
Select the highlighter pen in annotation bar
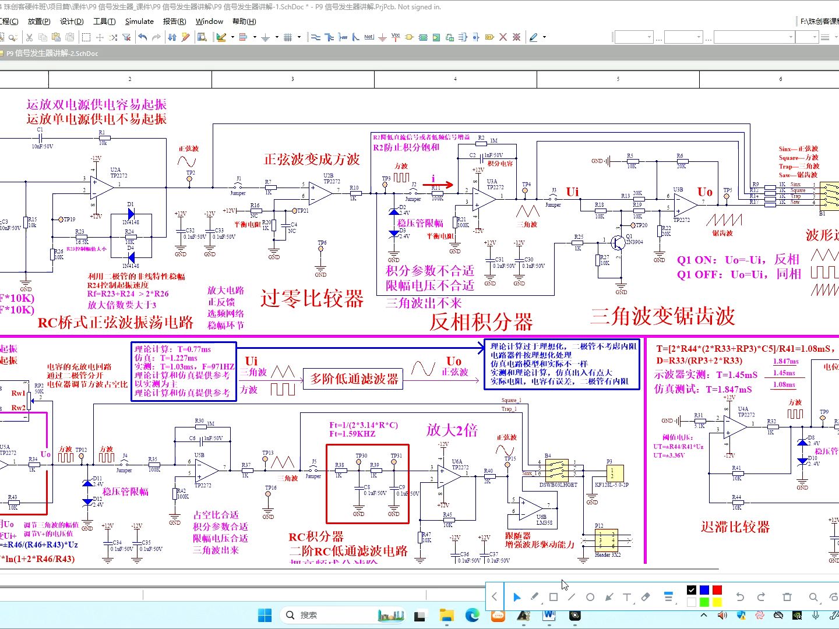coord(535,597)
